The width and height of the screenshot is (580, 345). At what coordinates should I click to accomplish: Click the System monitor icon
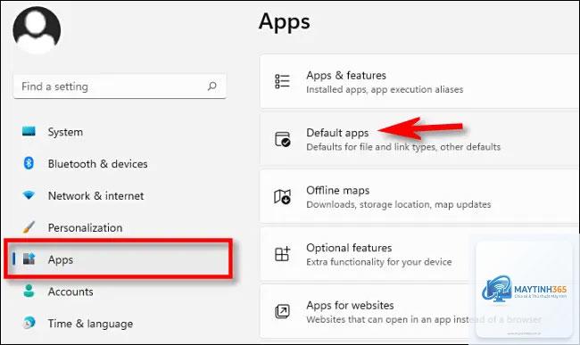[29, 132]
